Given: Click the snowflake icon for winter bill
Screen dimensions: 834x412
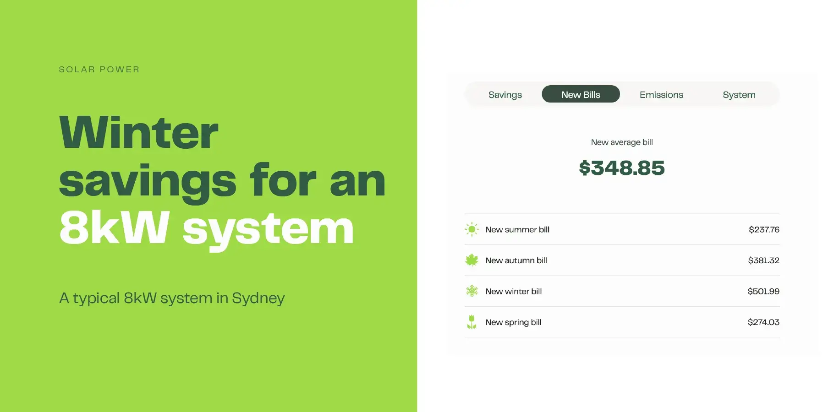Looking at the screenshot, I should [472, 291].
